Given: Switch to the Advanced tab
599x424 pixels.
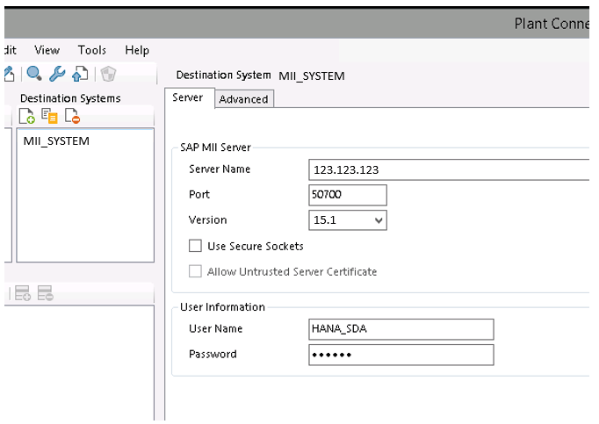Looking at the screenshot, I should [x=243, y=99].
